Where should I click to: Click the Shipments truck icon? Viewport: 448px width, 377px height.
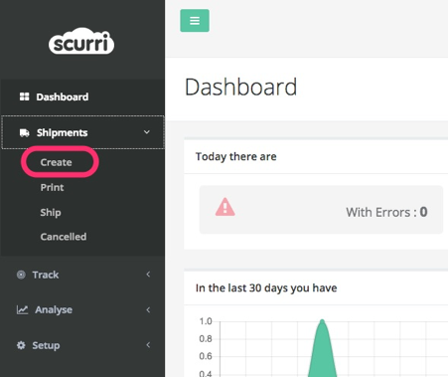click(24, 133)
